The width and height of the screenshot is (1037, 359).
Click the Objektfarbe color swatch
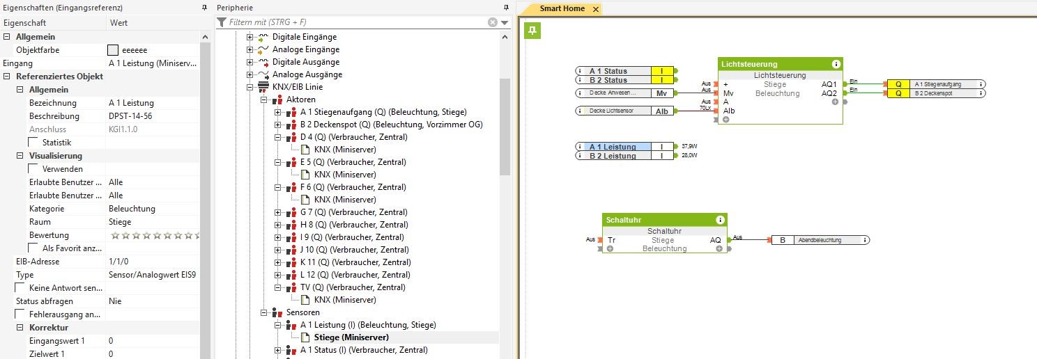pyautogui.click(x=113, y=50)
